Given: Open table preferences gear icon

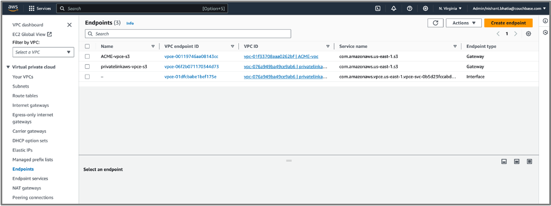Looking at the screenshot, I should pyautogui.click(x=528, y=34).
